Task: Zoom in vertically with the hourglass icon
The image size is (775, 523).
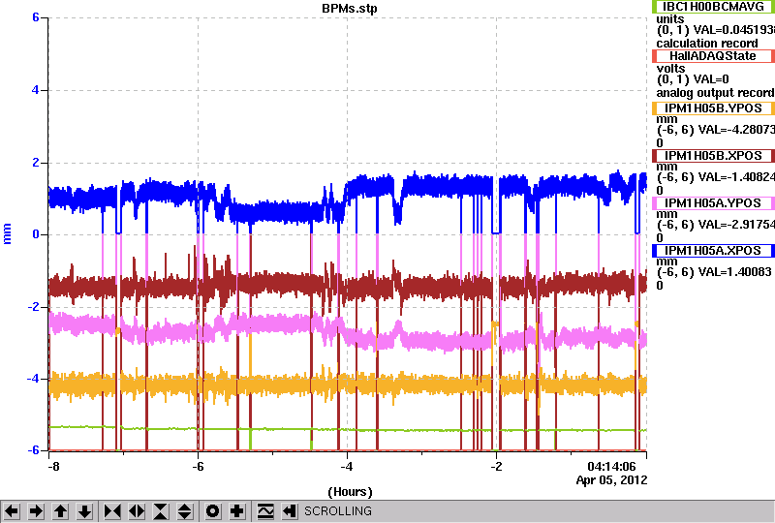Action: pyautogui.click(x=161, y=511)
